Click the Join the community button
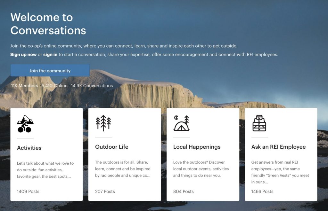This screenshot has width=328, height=211. pos(50,71)
